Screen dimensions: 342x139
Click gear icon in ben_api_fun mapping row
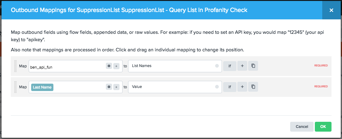coord(109,66)
